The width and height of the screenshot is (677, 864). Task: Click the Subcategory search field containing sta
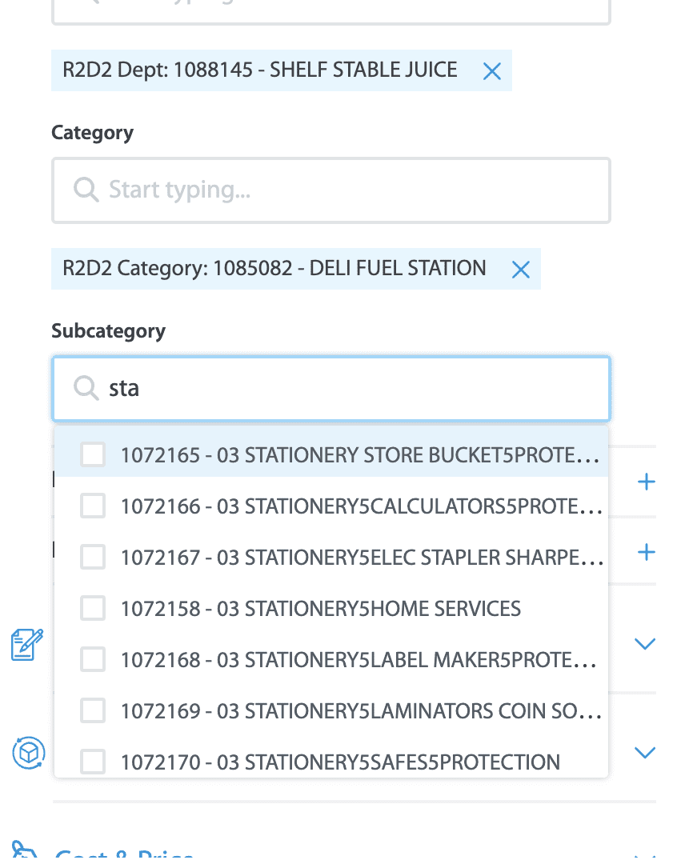coord(331,389)
